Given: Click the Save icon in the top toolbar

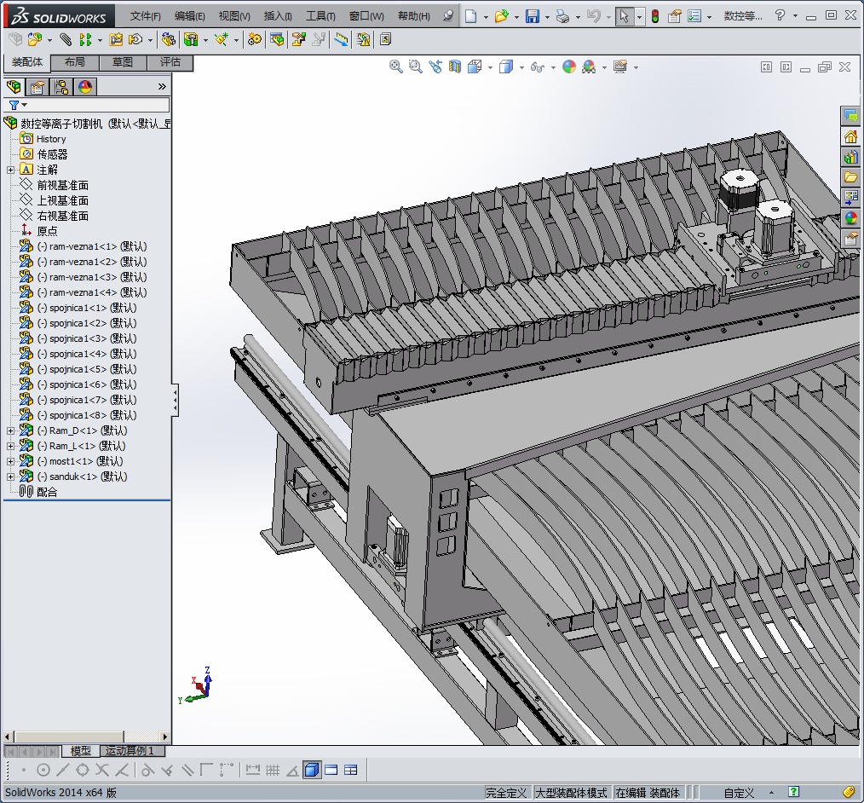Looking at the screenshot, I should click(532, 16).
